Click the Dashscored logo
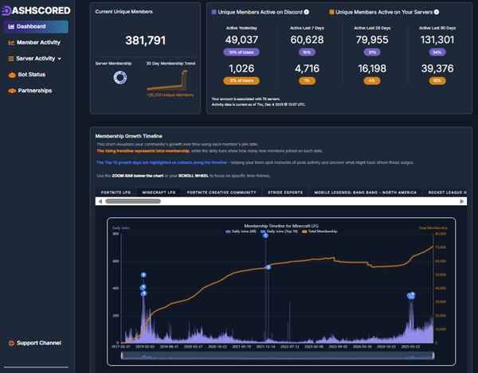Image resolution: width=478 pixels, height=373 pixels. click(x=35, y=10)
